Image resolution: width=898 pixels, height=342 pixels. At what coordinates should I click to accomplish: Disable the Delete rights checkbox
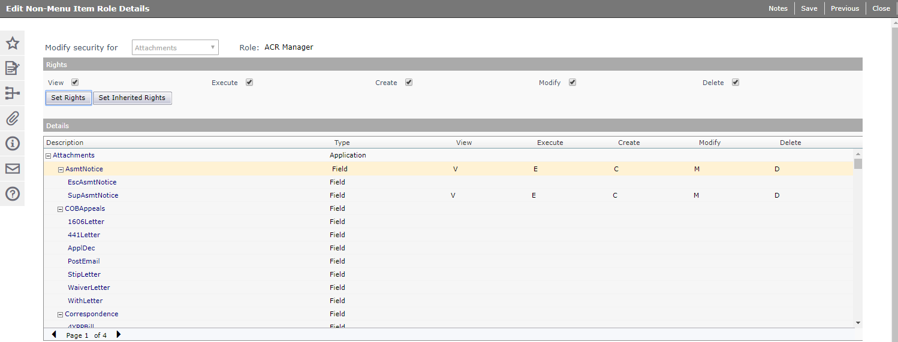736,83
